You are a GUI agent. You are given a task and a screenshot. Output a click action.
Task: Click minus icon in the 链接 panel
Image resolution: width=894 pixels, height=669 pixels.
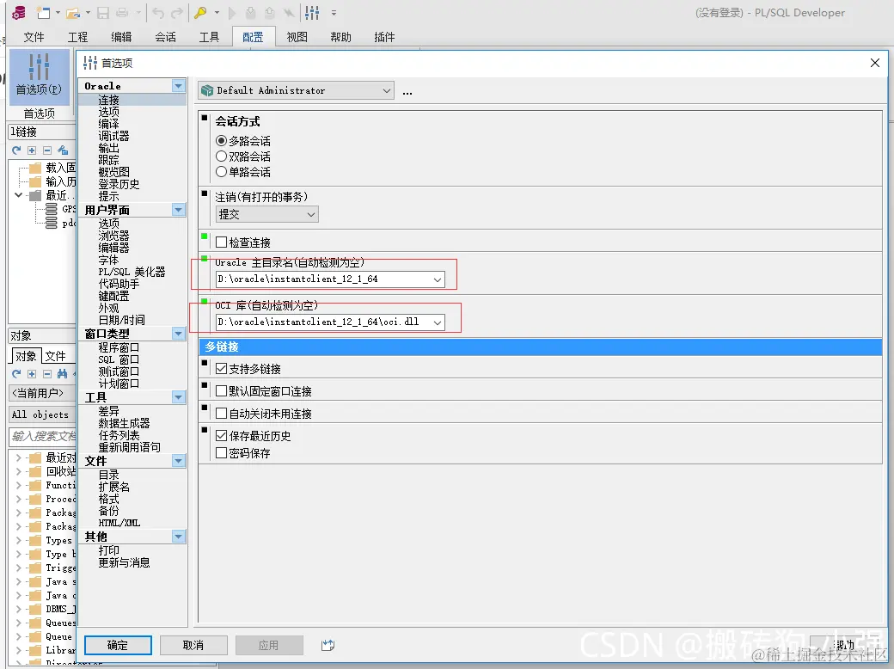click(47, 150)
